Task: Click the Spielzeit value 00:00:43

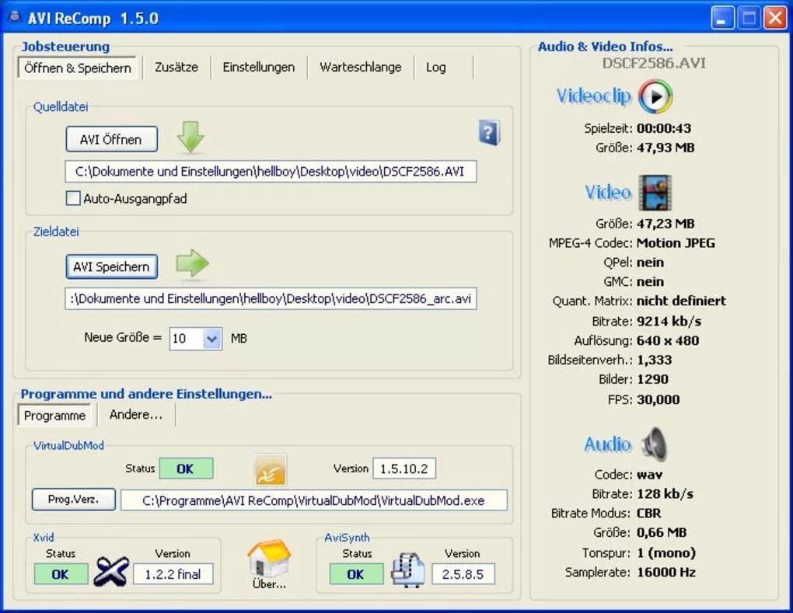Action: [663, 128]
